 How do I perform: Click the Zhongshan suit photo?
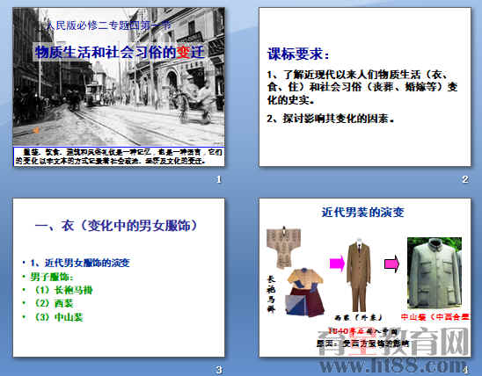coord(435,273)
